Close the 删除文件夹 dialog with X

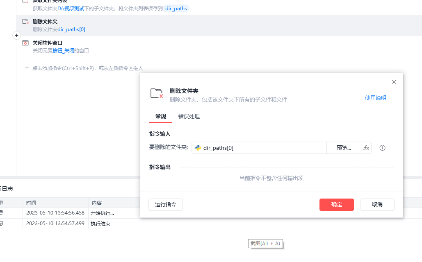394,82
